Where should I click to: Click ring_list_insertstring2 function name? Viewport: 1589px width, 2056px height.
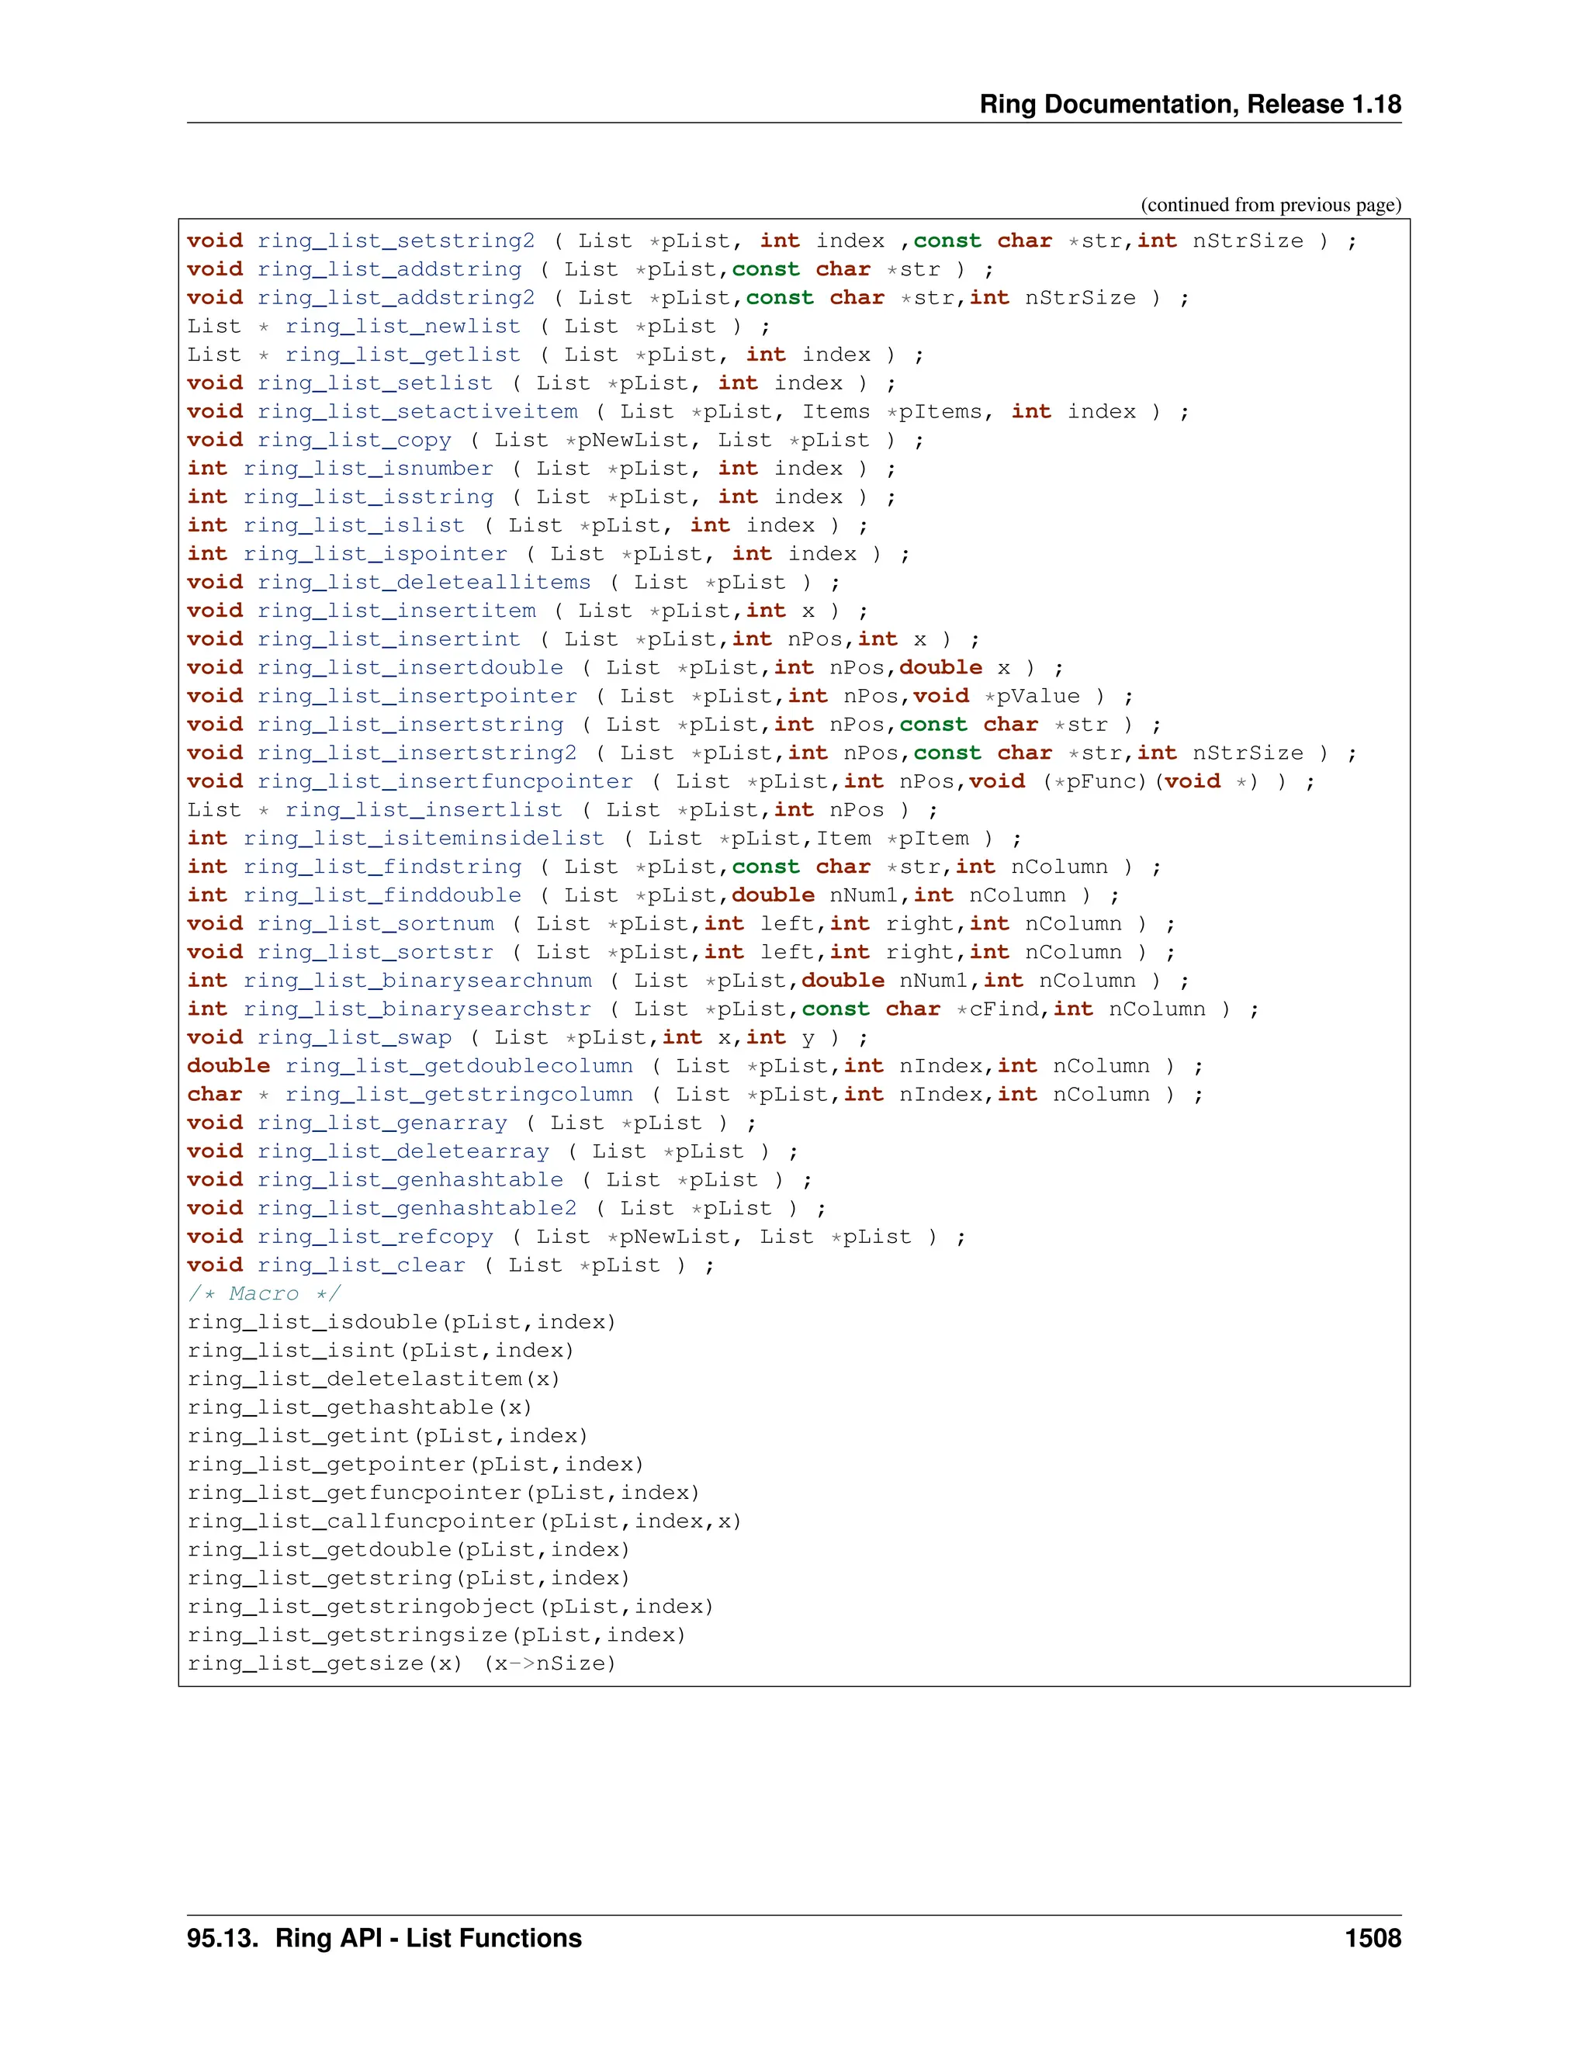418,753
